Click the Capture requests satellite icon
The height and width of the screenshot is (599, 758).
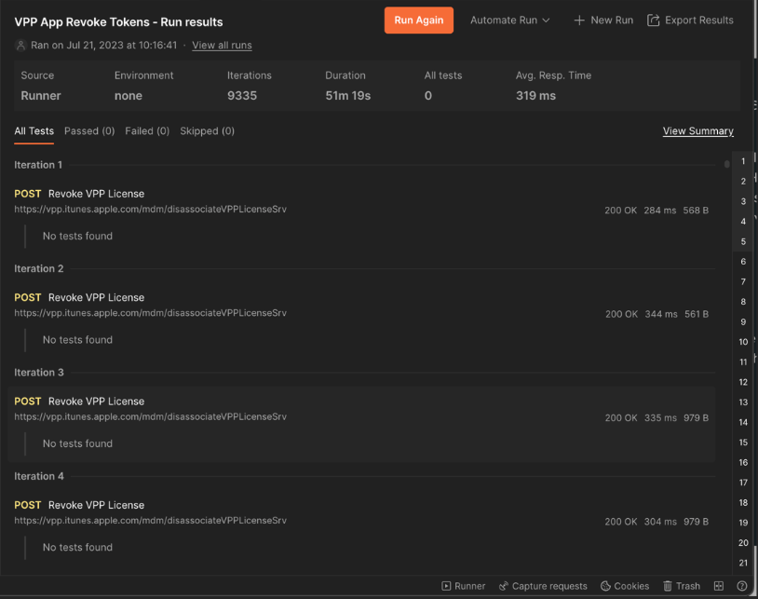504,586
